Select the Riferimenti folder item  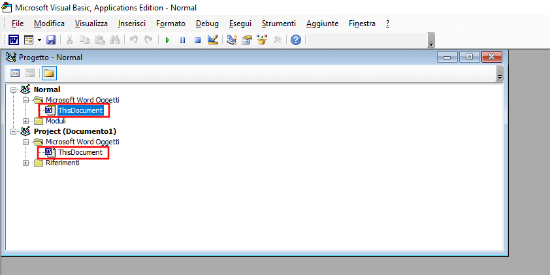click(x=63, y=163)
